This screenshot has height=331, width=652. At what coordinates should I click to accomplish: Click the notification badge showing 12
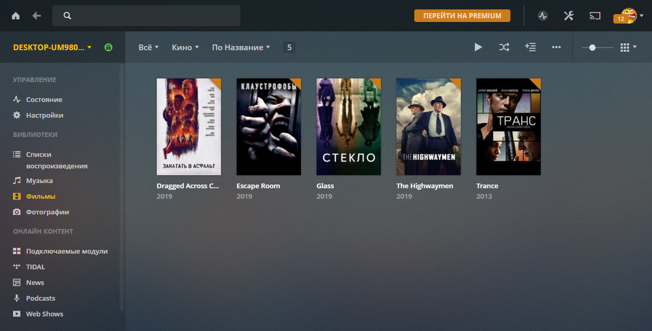tap(620, 19)
